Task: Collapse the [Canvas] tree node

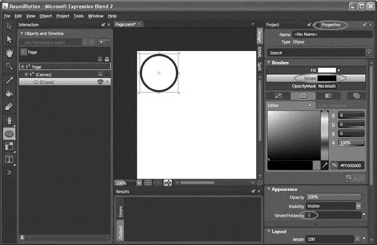Action: (x=26, y=74)
